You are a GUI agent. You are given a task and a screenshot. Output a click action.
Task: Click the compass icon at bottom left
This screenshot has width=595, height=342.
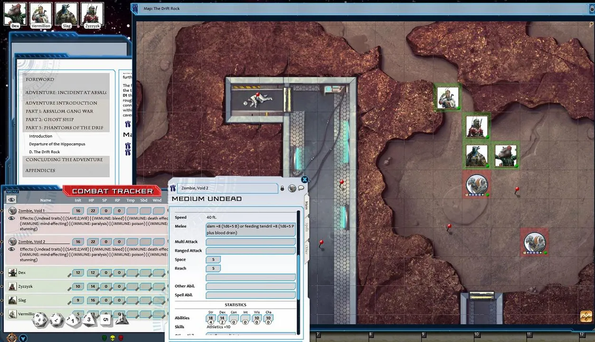click(11, 338)
